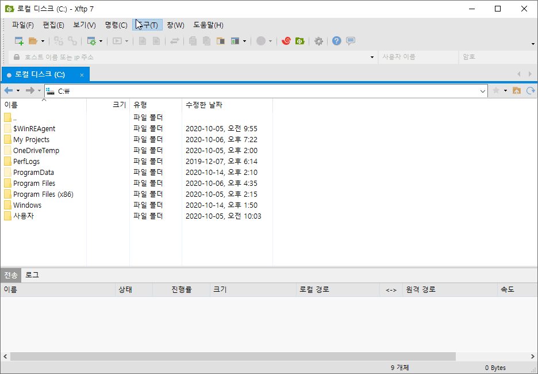This screenshot has width=538, height=374.
Task: Launch Xshell via the red swirl icon
Action: [x=286, y=41]
